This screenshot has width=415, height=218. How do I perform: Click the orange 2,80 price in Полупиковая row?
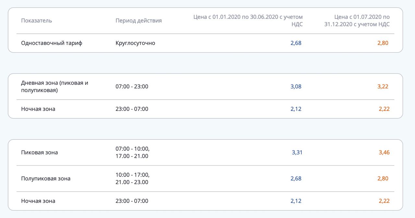pos(383,178)
